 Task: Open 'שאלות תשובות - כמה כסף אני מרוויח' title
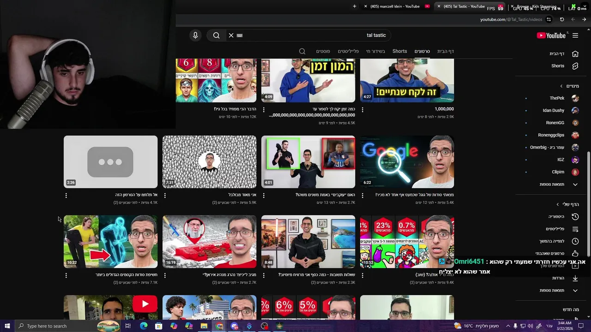coord(317,275)
